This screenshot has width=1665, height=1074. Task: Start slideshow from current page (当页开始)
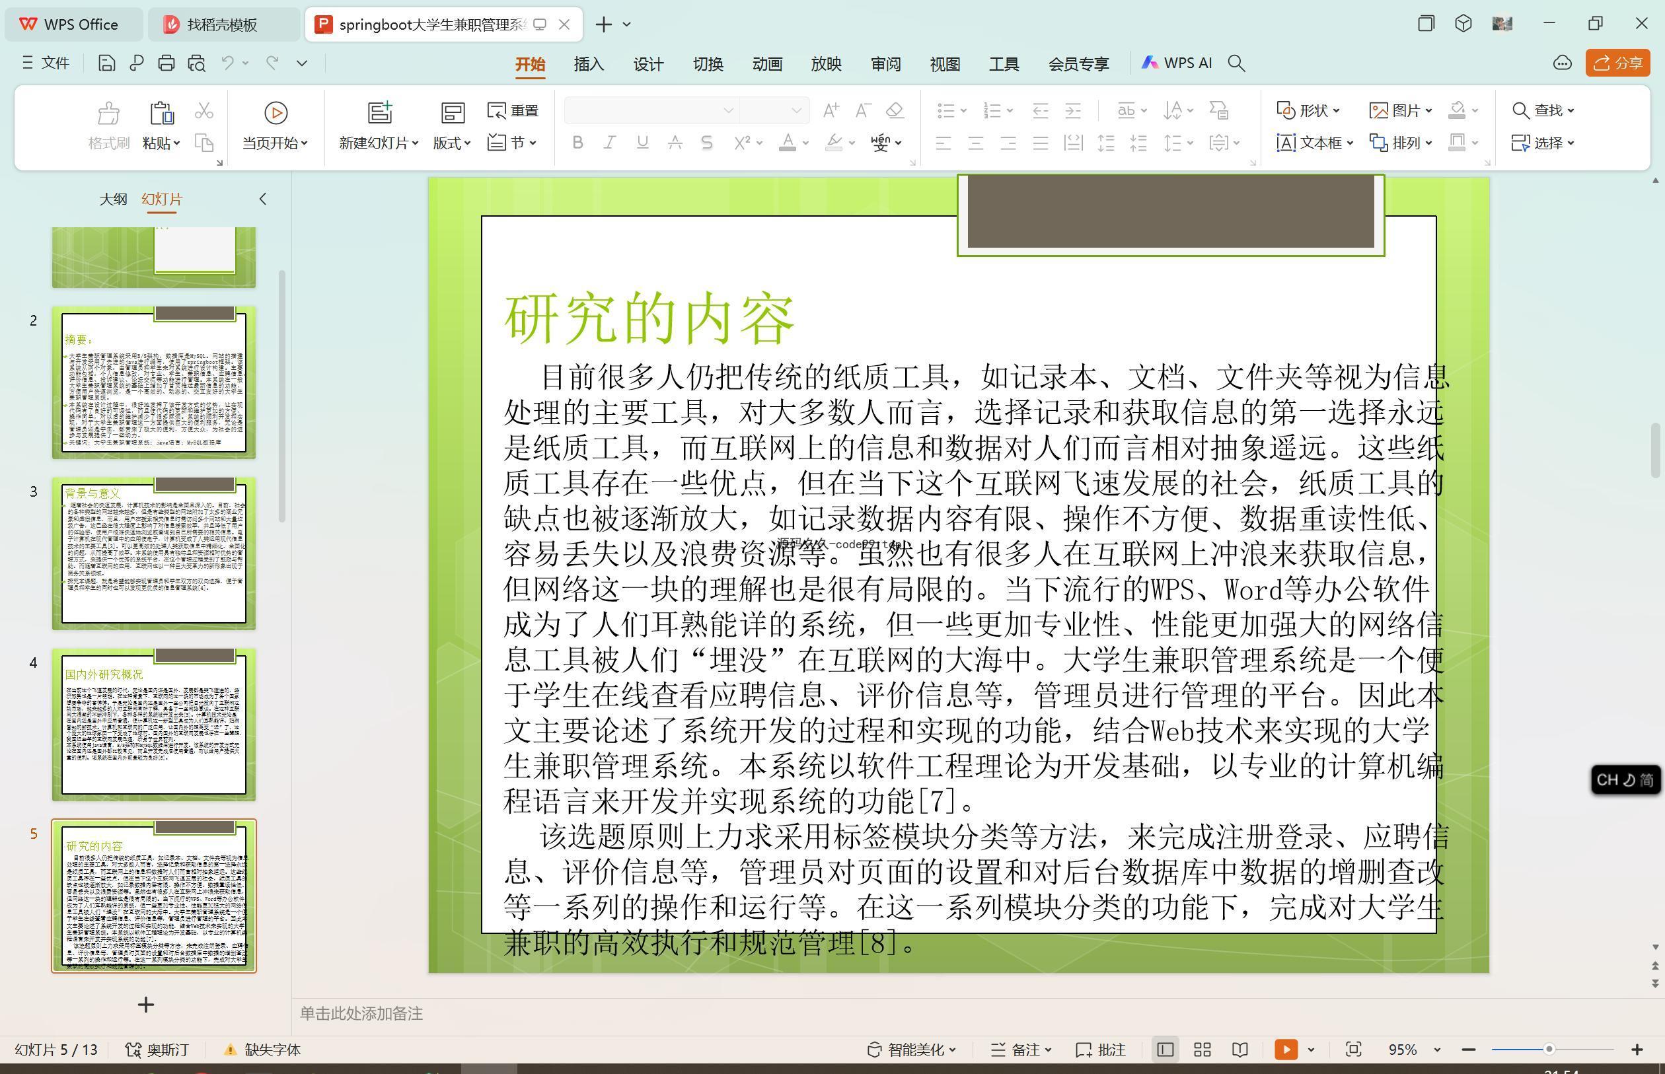276,125
